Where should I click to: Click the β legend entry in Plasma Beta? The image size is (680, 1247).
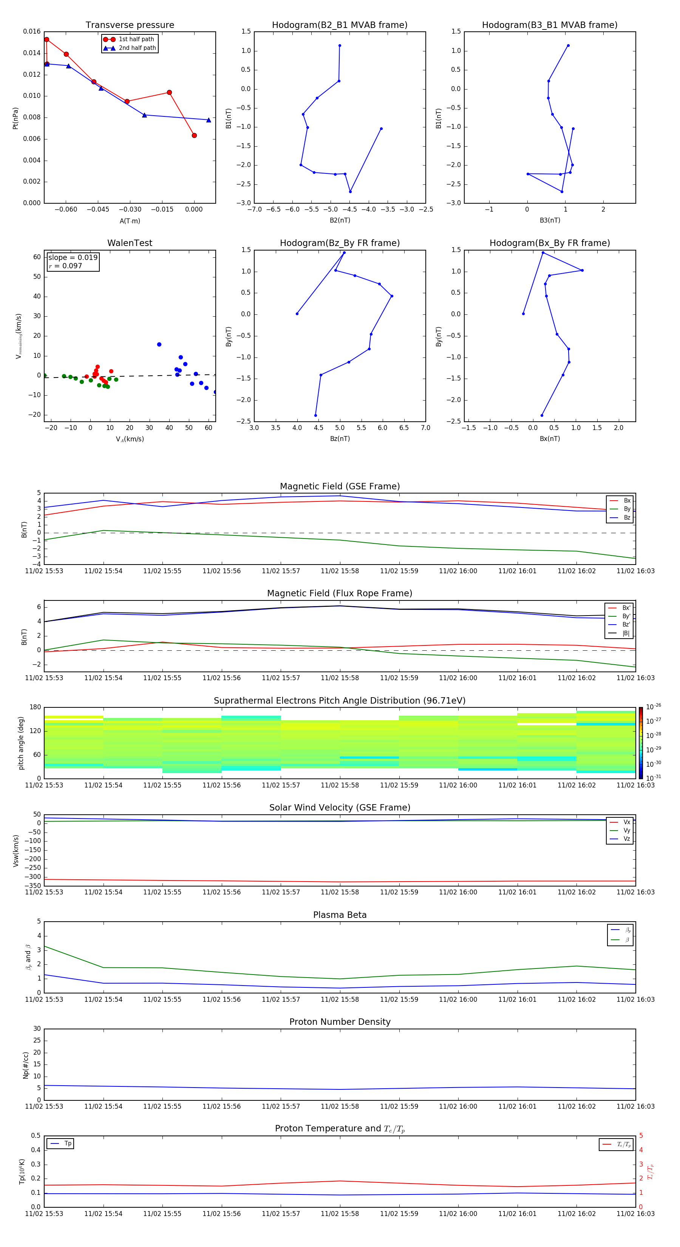(x=620, y=940)
